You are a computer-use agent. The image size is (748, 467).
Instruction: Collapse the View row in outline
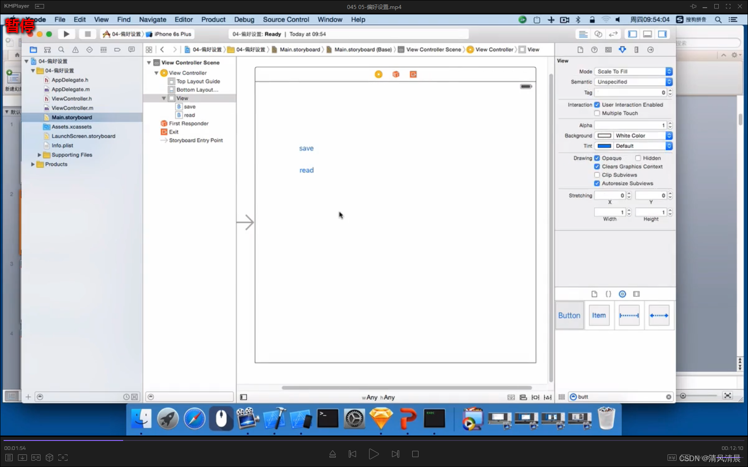164,98
